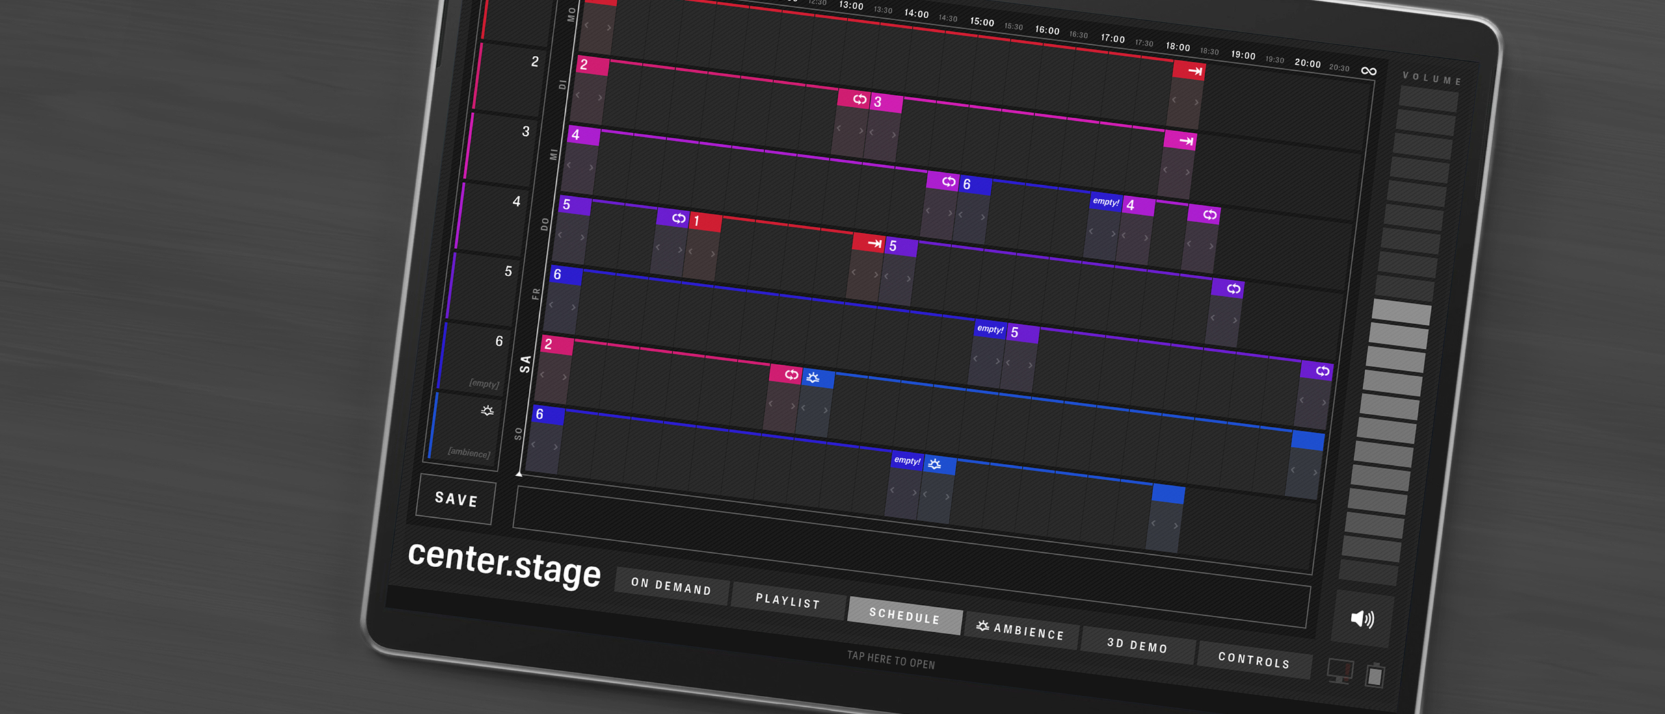Image resolution: width=1665 pixels, height=714 pixels.
Task: Select block 3 in the DI row
Action: coord(886,103)
